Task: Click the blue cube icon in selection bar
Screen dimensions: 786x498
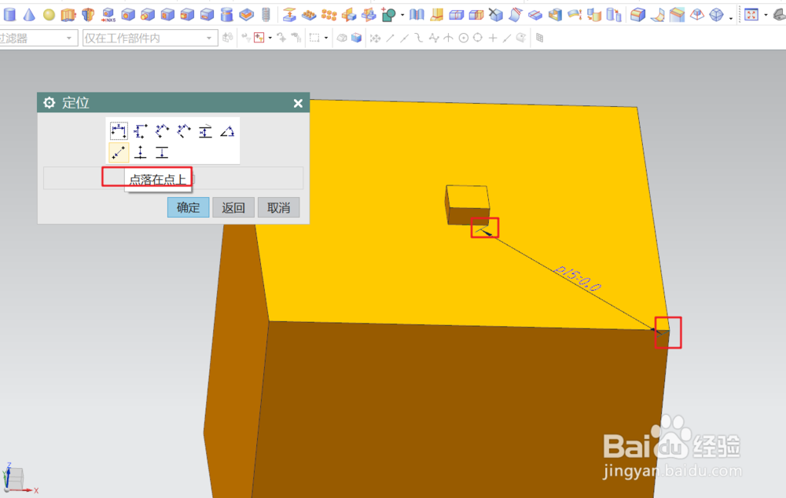Action: [x=356, y=38]
